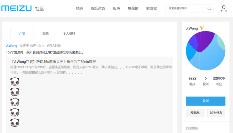Go to 综合讨论 in the top navigation

98,8
